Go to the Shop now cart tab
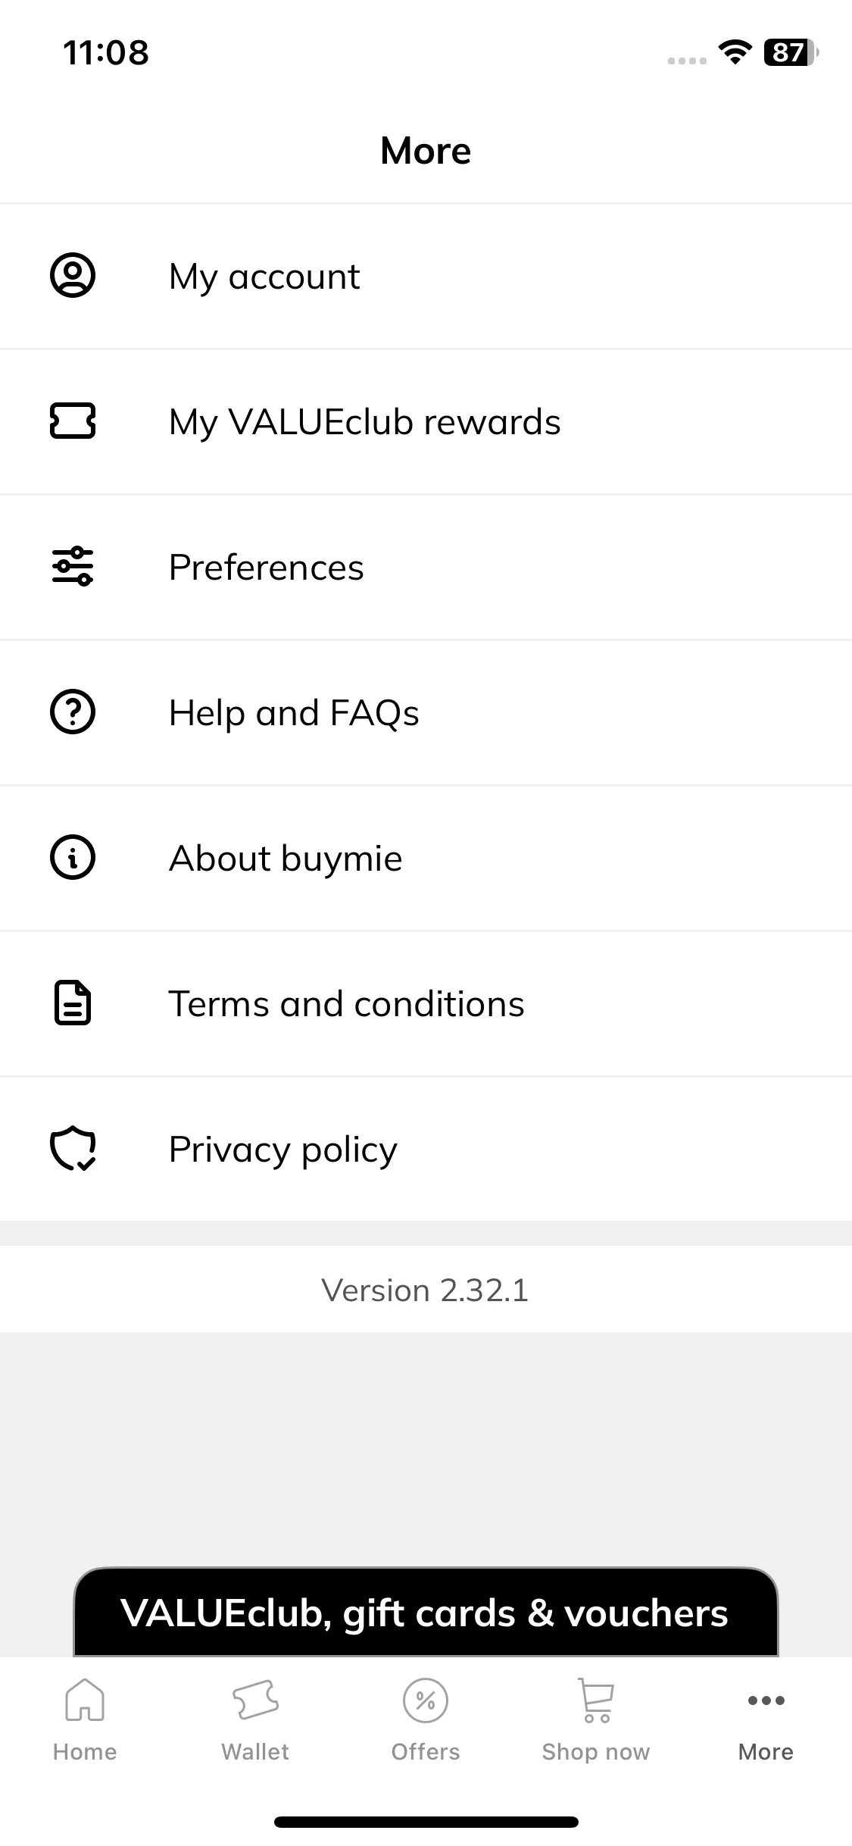852x1846 pixels. (x=596, y=1720)
